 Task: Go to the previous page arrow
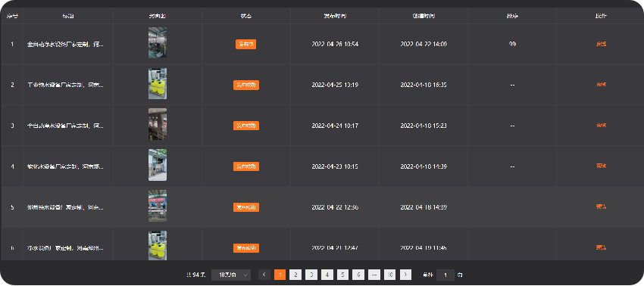(x=264, y=275)
